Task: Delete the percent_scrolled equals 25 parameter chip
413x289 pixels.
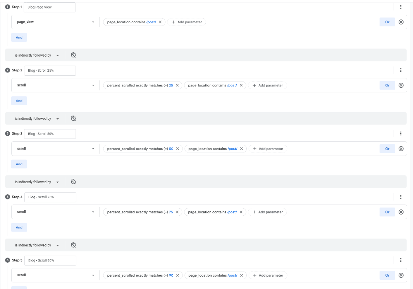Action: point(177,85)
